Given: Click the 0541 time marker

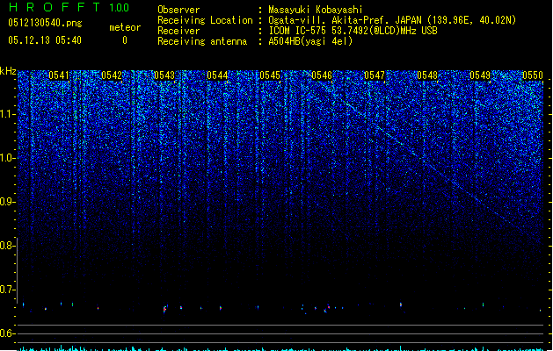Looking at the screenshot, I should click(x=59, y=75).
